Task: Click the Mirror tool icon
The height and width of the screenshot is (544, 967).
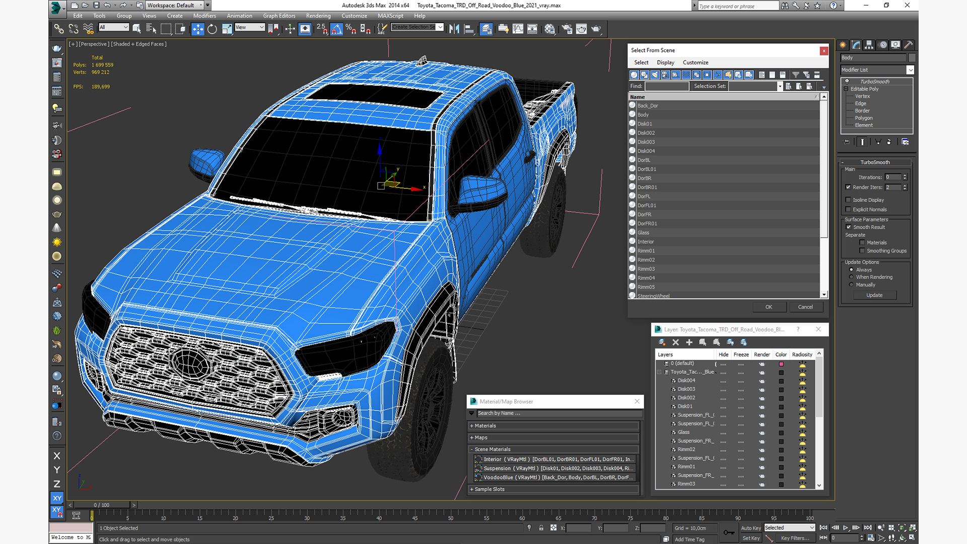Action: (x=454, y=29)
